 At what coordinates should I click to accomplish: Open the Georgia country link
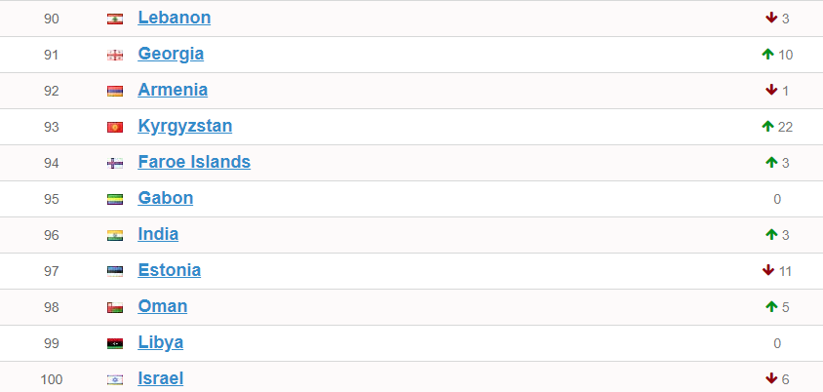171,54
